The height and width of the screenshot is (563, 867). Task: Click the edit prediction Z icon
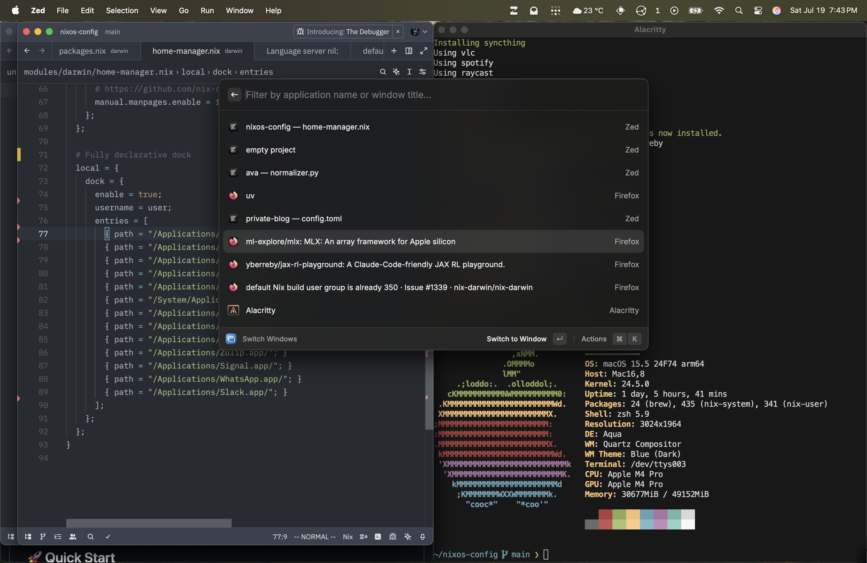[x=363, y=536]
